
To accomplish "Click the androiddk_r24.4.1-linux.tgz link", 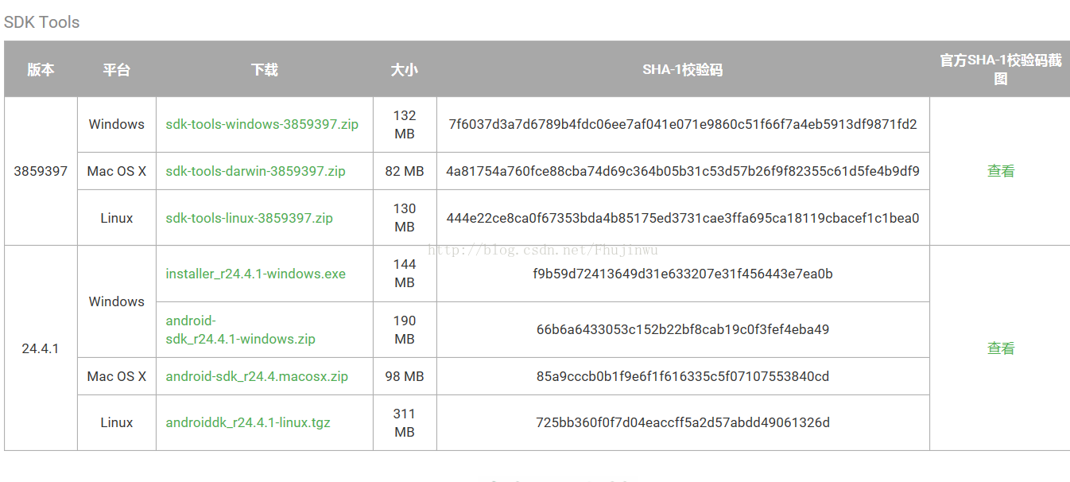I will click(248, 422).
